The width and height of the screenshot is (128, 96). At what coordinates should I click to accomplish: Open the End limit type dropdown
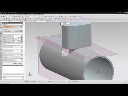click(17, 39)
